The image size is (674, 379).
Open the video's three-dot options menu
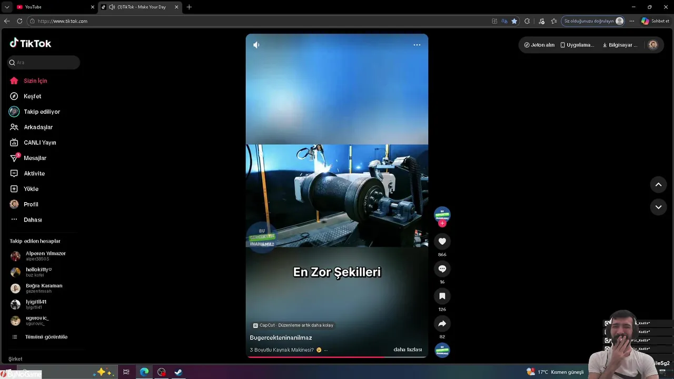(x=417, y=45)
